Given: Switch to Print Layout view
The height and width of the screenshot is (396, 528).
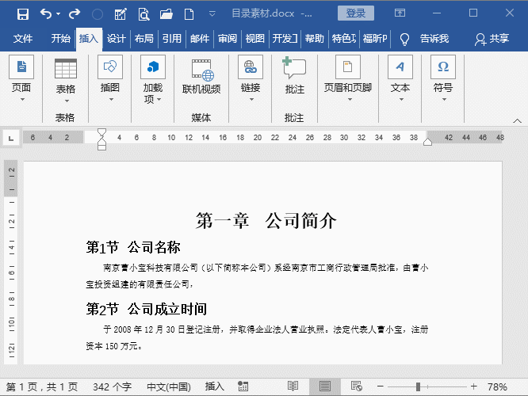Looking at the screenshot, I should pyautogui.click(x=324, y=386).
